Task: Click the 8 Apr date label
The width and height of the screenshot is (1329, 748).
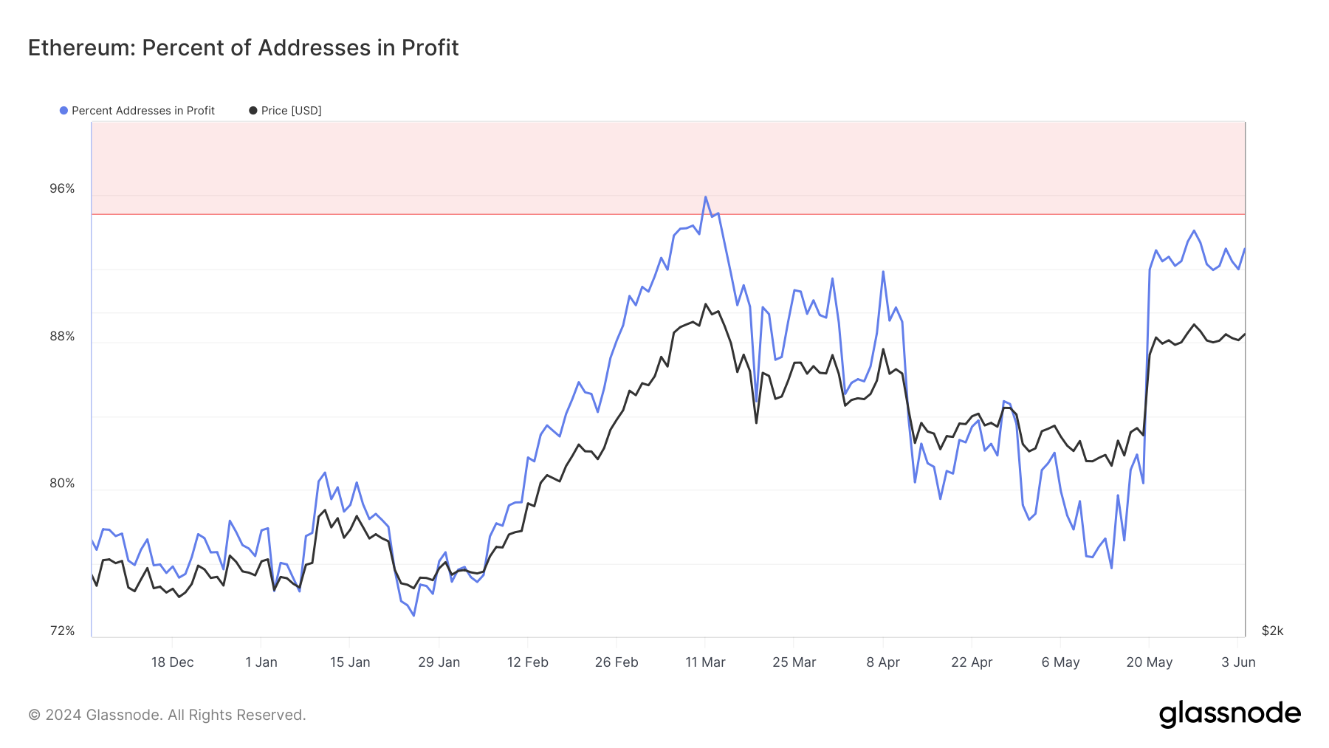Action: 883,662
